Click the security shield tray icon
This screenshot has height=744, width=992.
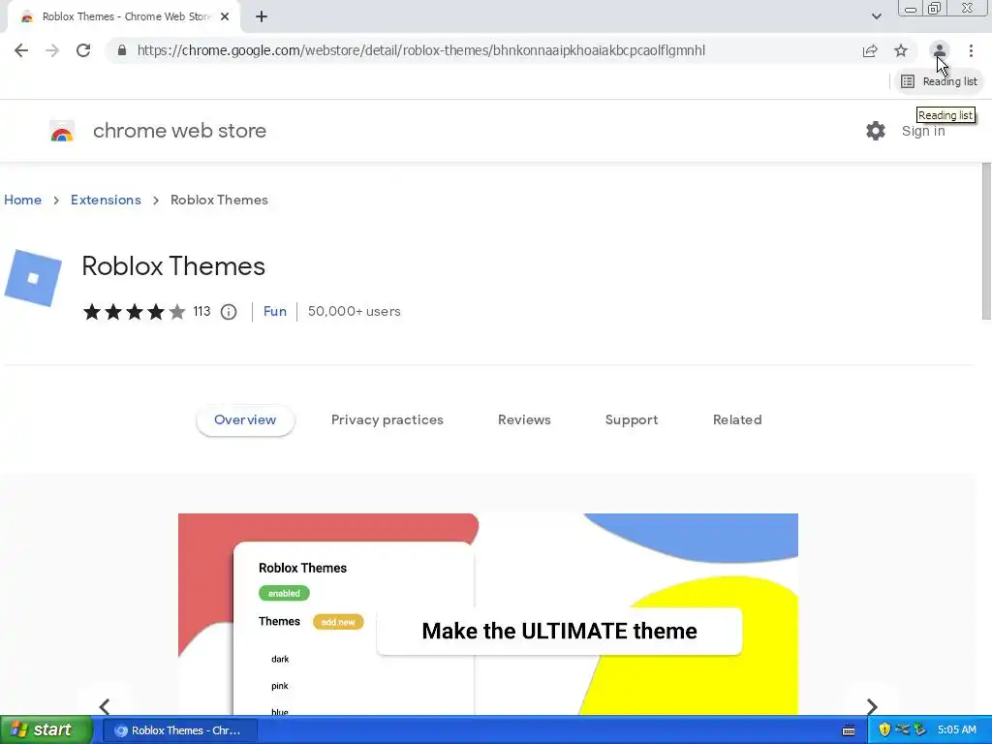tap(884, 730)
